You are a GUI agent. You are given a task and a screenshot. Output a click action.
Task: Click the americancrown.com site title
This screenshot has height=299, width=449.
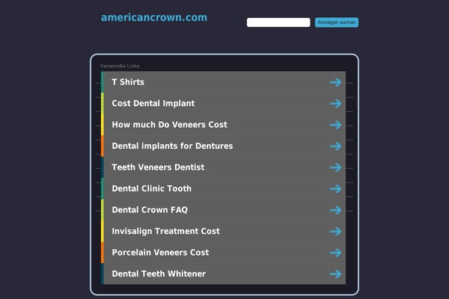click(154, 17)
